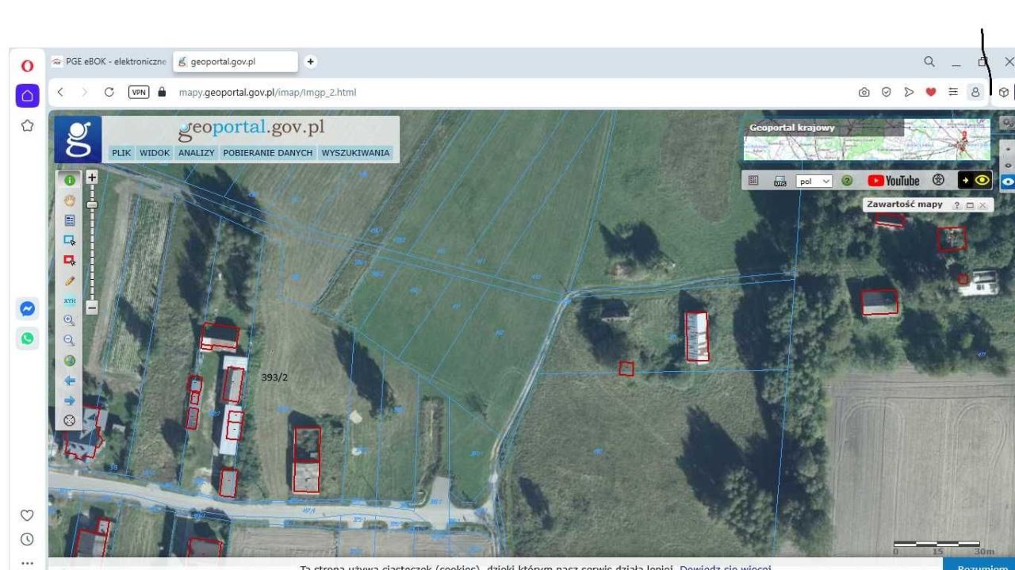
Task: Open the legend list tool in map toolbar
Action: point(69,221)
